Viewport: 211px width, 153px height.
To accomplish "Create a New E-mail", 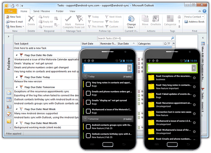I will coord(14,22).
